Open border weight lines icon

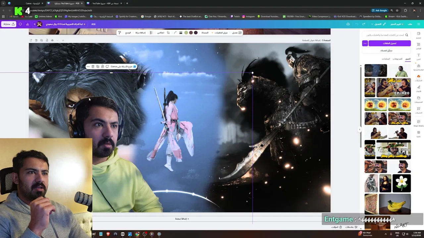click(181, 33)
